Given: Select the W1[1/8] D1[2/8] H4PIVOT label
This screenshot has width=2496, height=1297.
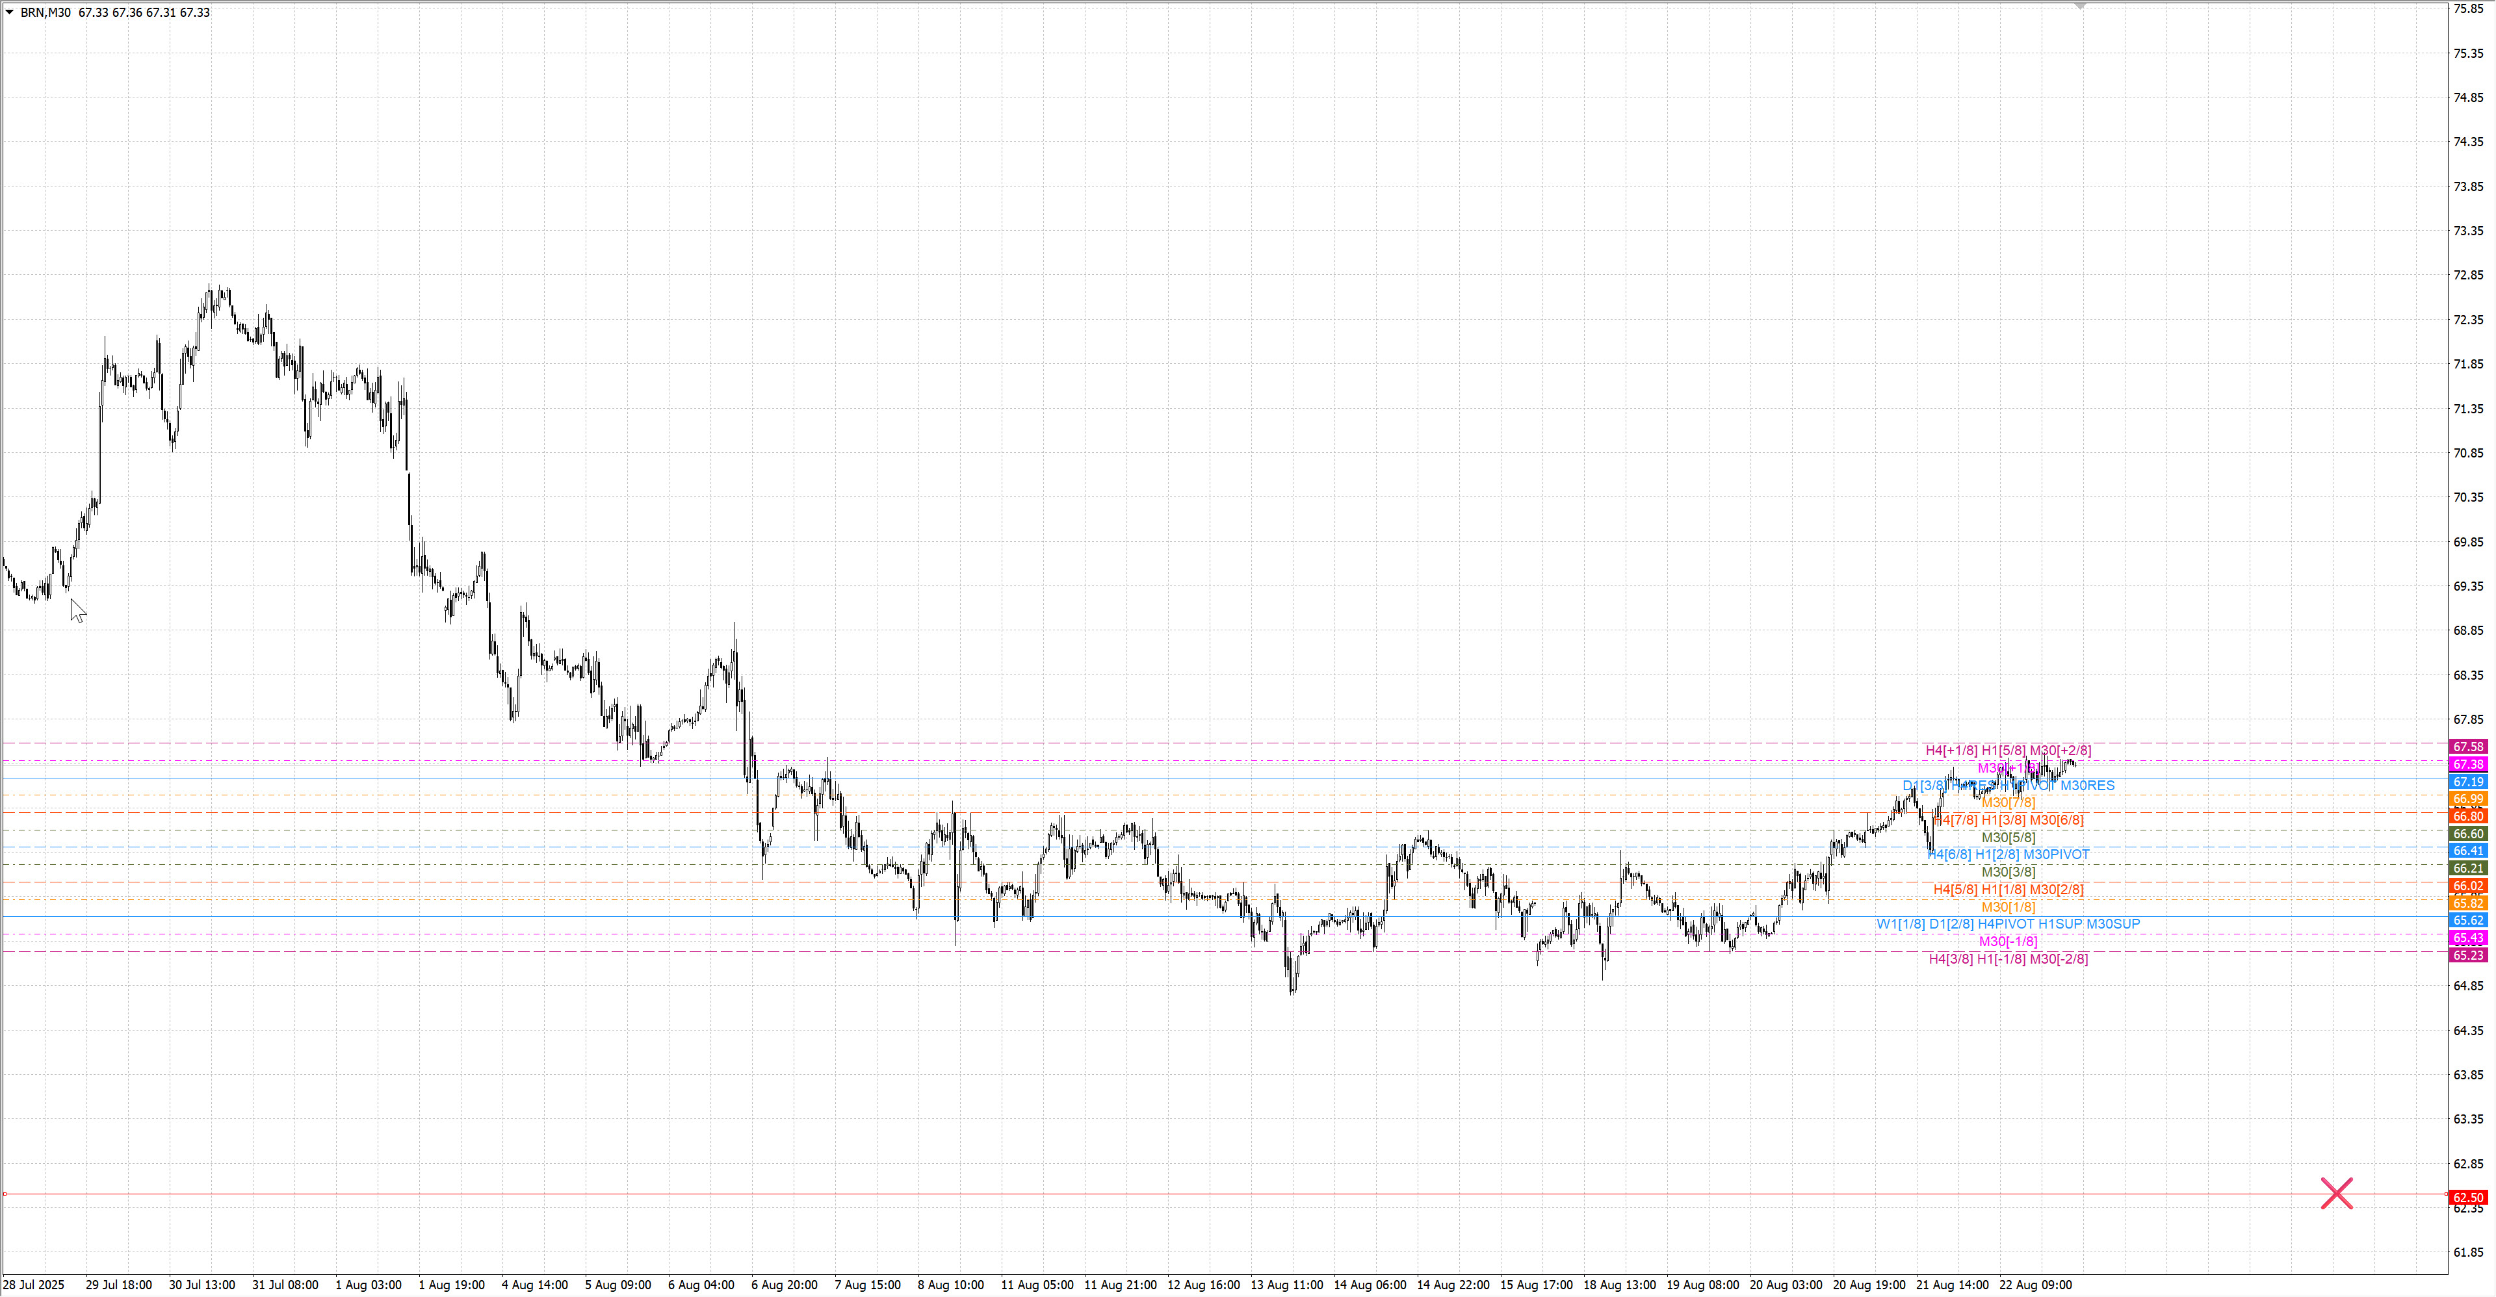Looking at the screenshot, I should pyautogui.click(x=2008, y=924).
